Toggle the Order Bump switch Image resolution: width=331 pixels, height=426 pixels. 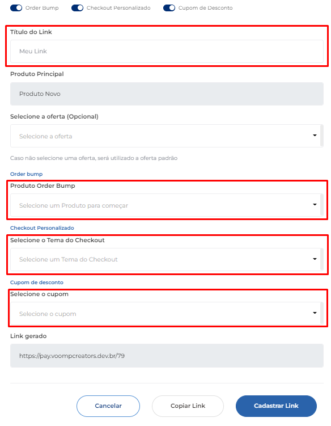click(16, 8)
